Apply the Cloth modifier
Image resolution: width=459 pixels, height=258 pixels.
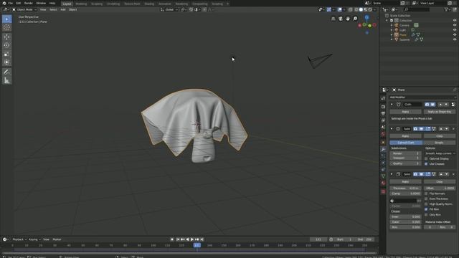pos(405,112)
